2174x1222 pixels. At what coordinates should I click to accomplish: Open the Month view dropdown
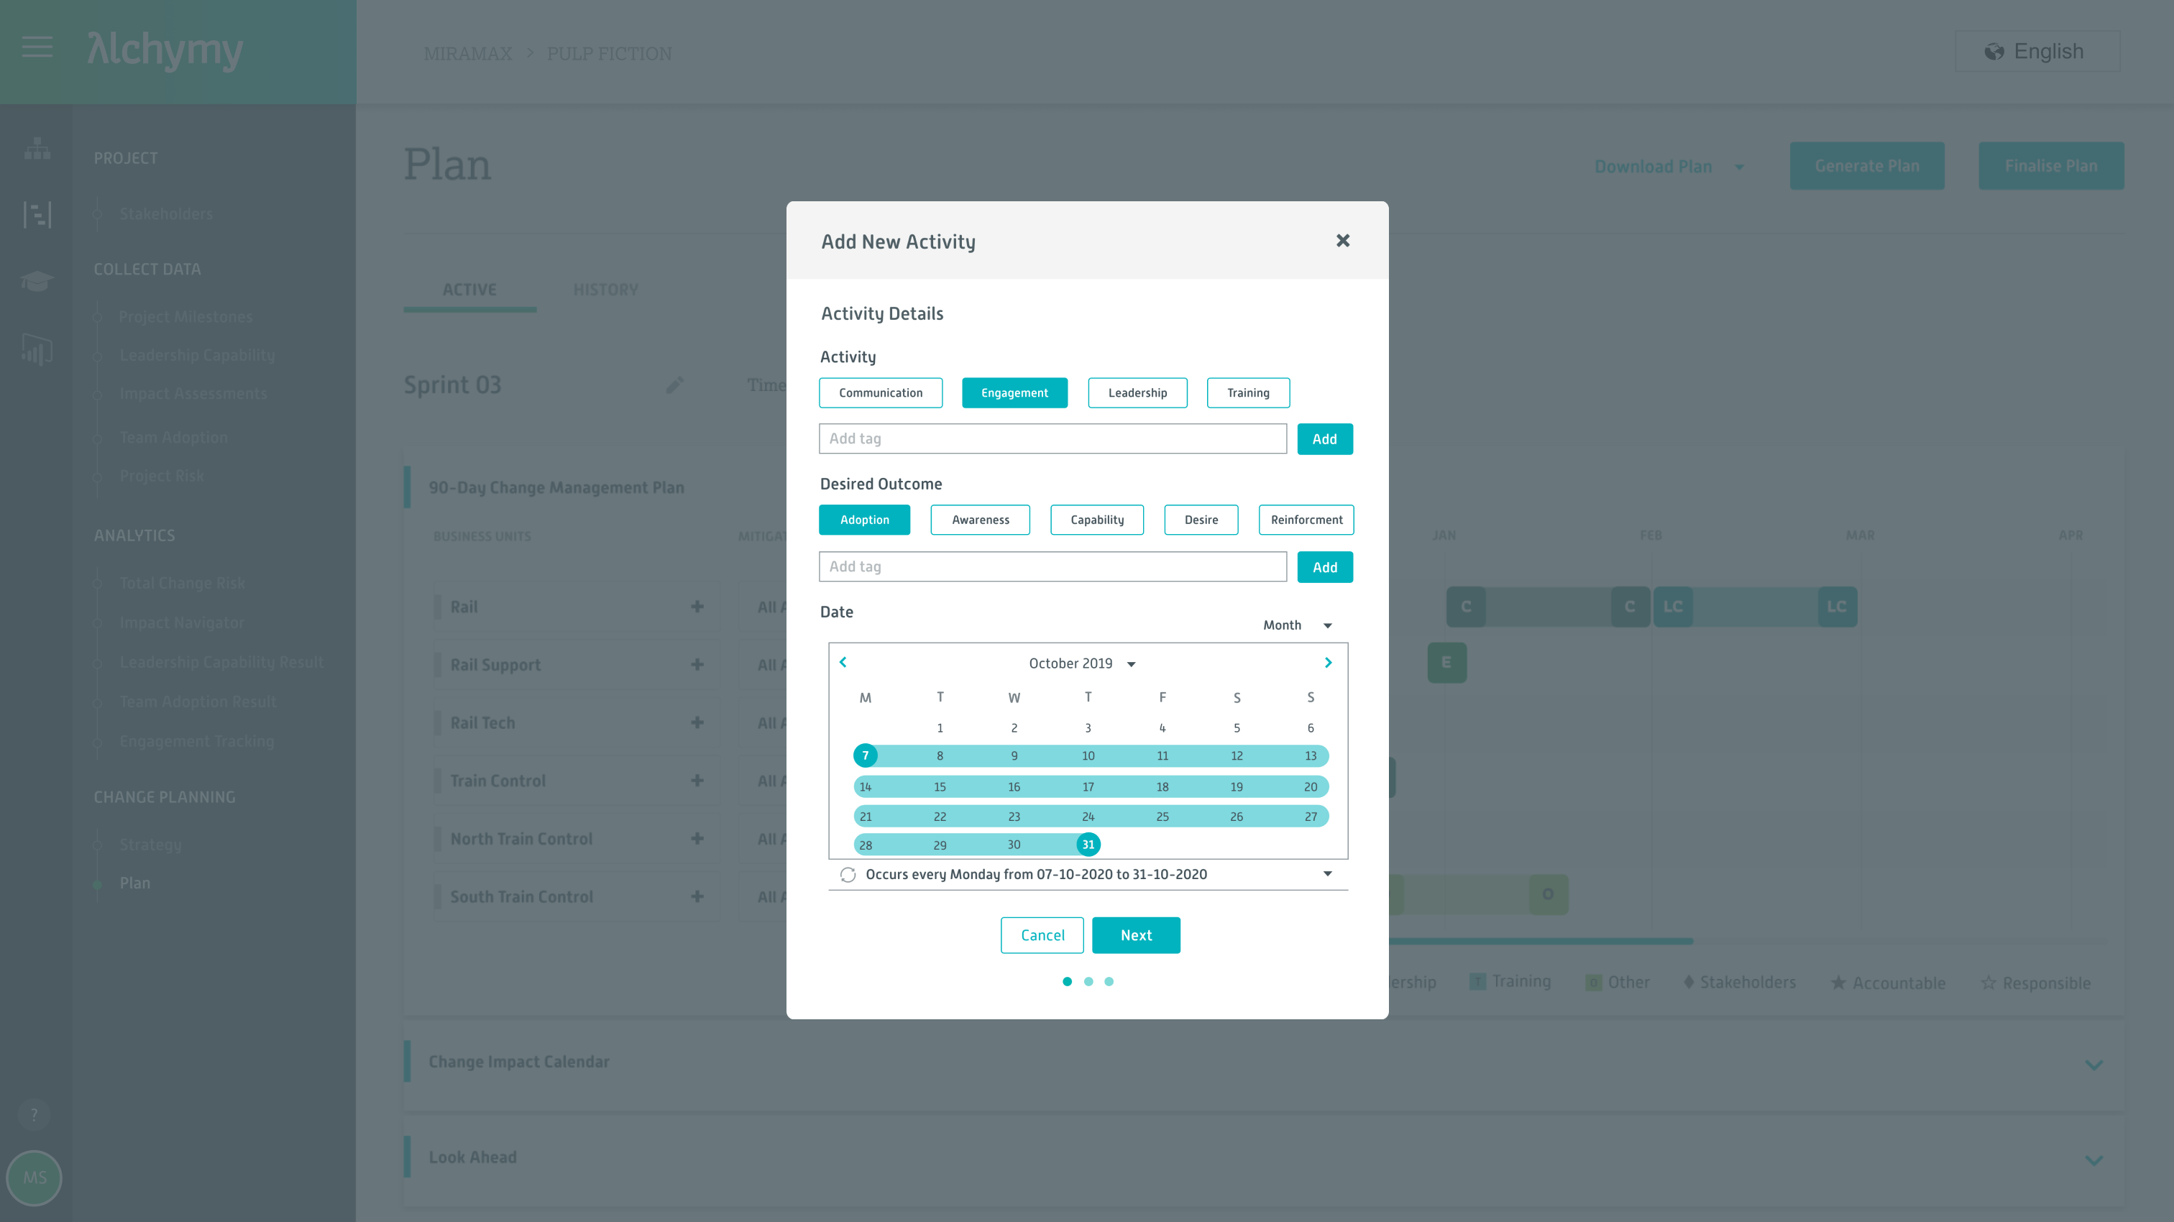click(x=1297, y=625)
